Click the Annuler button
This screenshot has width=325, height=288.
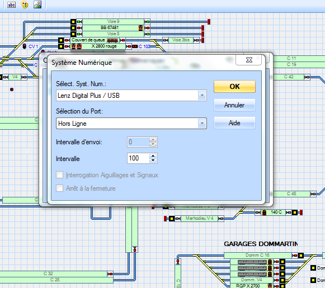[x=234, y=105]
